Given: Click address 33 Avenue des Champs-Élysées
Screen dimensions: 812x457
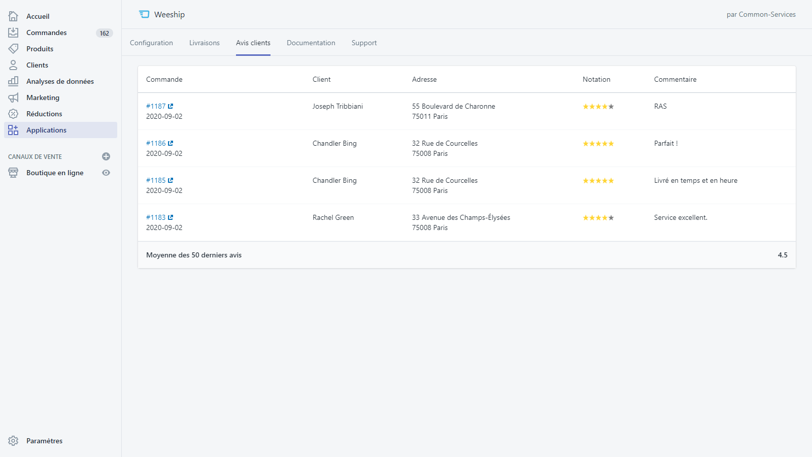Looking at the screenshot, I should click(461, 217).
